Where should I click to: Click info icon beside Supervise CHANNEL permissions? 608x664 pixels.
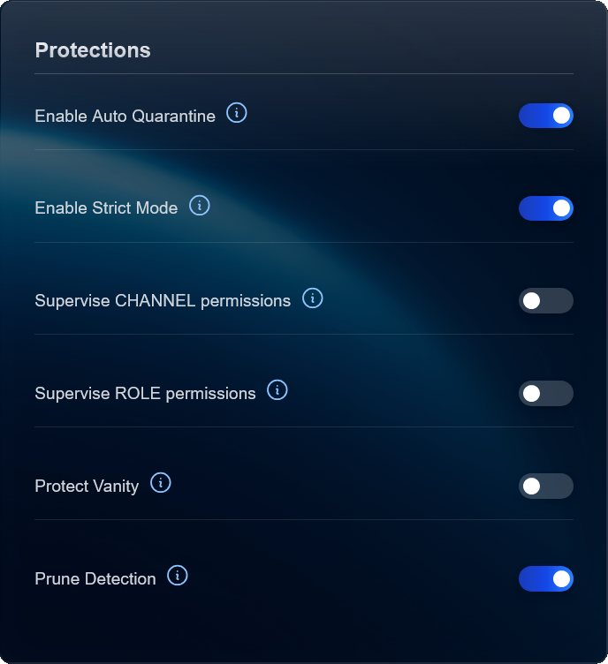click(313, 298)
